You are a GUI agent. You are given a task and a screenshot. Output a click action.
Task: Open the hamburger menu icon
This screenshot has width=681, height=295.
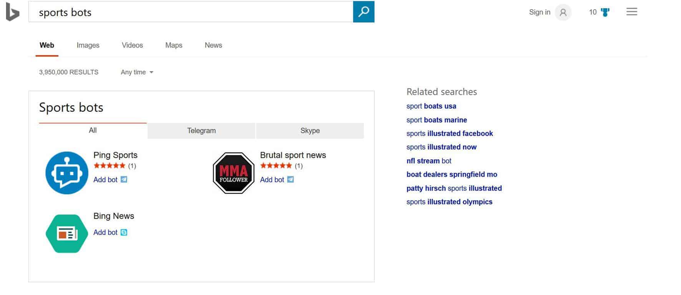632,12
